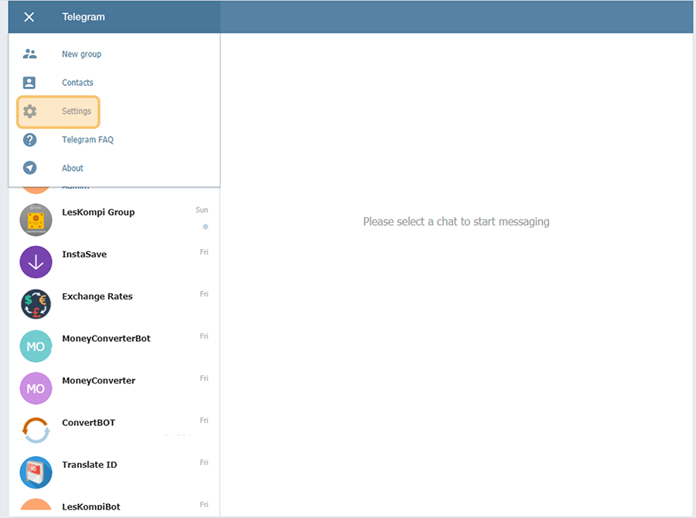Open the LesKompi Group avatar
Viewport: 696px width, 518px height.
[36, 220]
